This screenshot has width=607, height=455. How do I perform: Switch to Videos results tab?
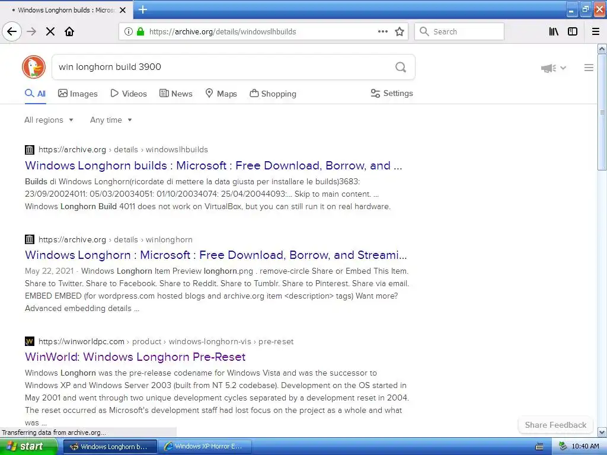click(129, 94)
